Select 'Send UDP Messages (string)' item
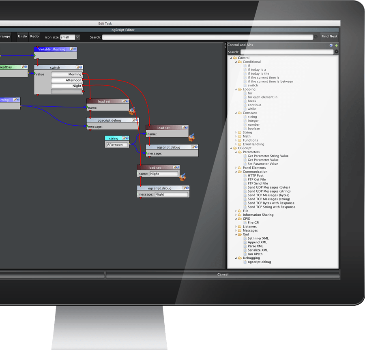The image size is (365, 350). [x=269, y=191]
